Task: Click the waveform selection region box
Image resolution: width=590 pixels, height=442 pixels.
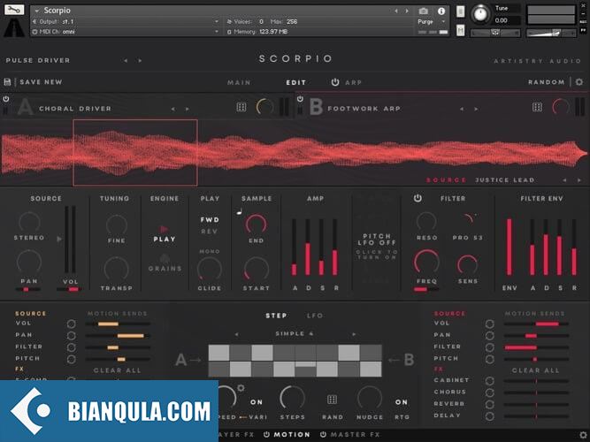Action: 135,153
